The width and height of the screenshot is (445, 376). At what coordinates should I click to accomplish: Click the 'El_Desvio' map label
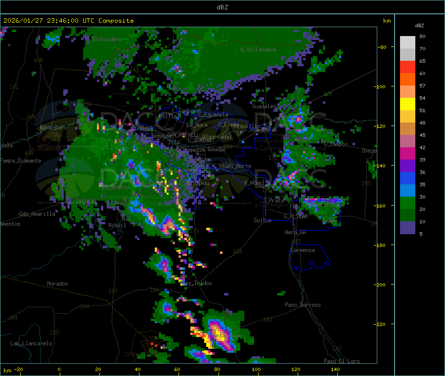(x=115, y=187)
